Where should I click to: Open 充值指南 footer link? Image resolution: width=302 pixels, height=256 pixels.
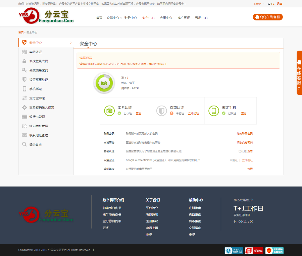point(195,214)
